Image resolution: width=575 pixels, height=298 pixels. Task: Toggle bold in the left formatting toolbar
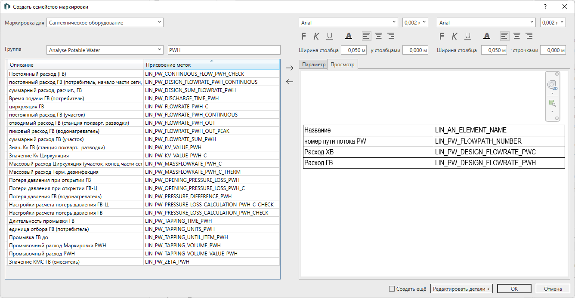pos(303,36)
